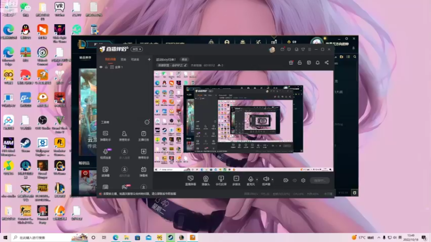Click the 扬声器 speaker icon
This screenshot has height=242, width=431.
coord(266,179)
